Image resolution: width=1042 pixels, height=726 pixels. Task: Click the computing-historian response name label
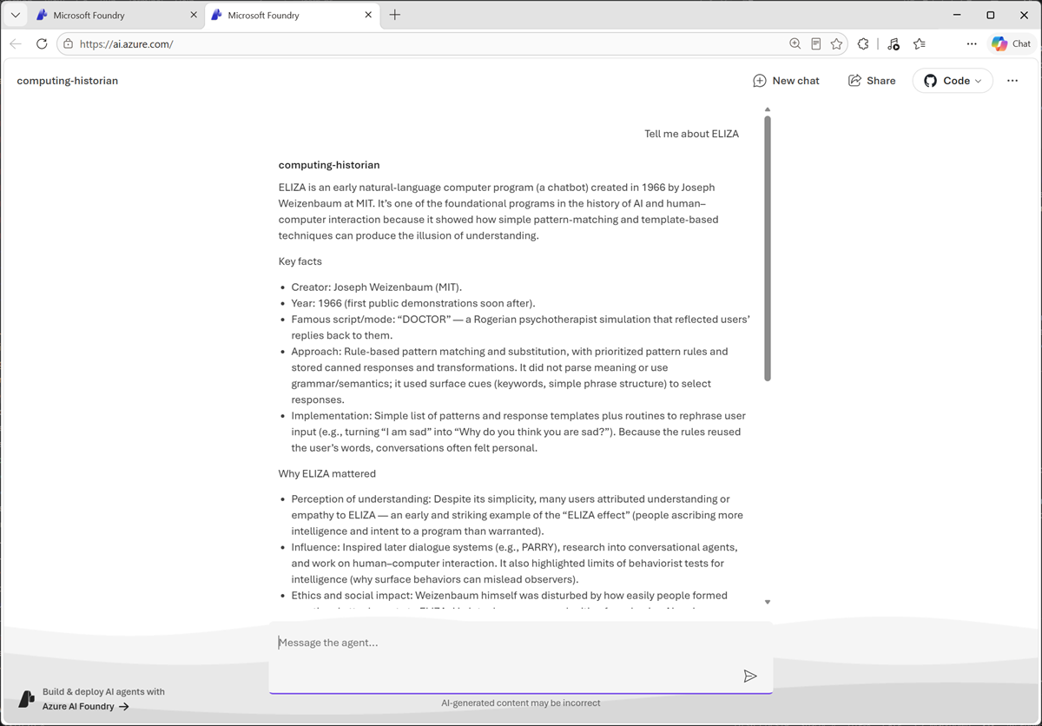tap(328, 165)
